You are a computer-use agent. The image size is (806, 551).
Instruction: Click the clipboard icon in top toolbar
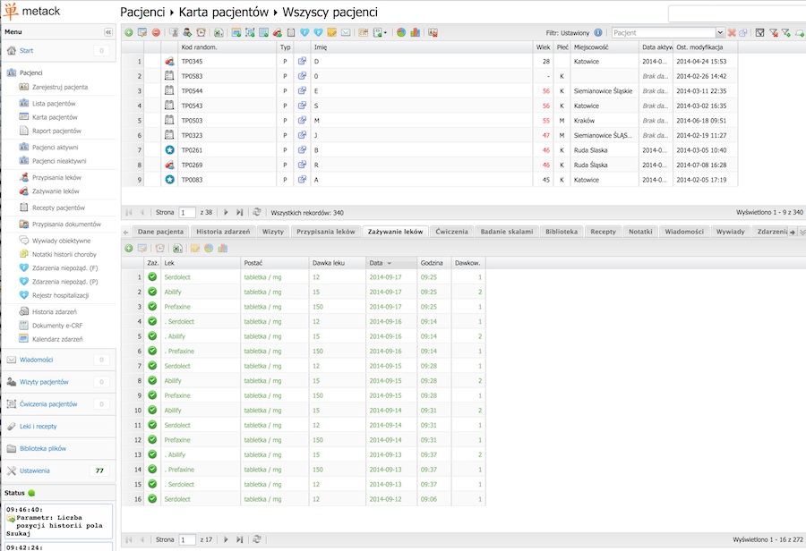291,32
